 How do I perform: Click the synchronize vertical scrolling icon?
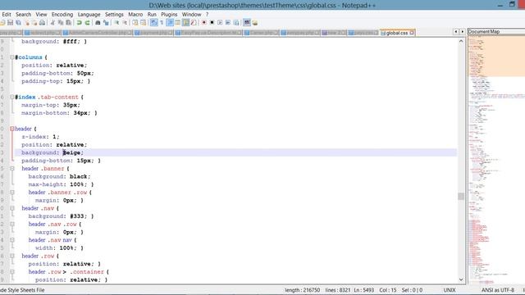(135, 22)
